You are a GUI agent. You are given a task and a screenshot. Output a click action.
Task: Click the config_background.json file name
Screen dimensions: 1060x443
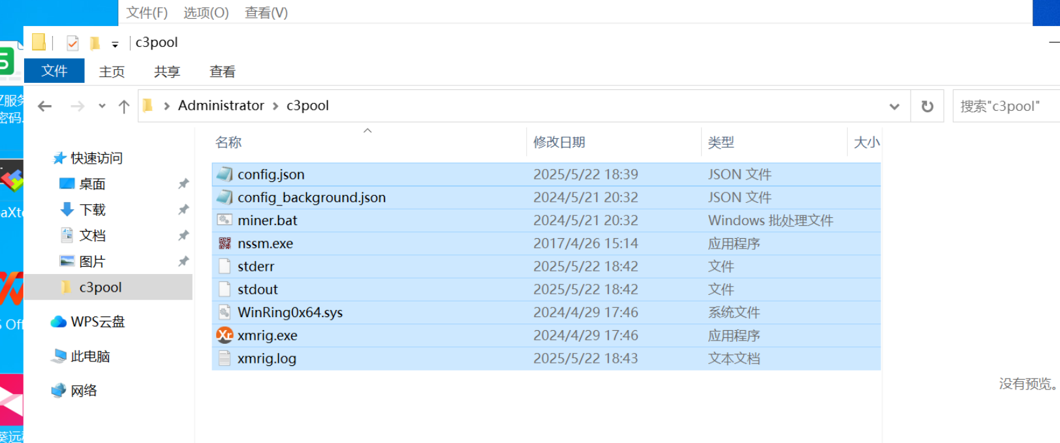pos(311,197)
